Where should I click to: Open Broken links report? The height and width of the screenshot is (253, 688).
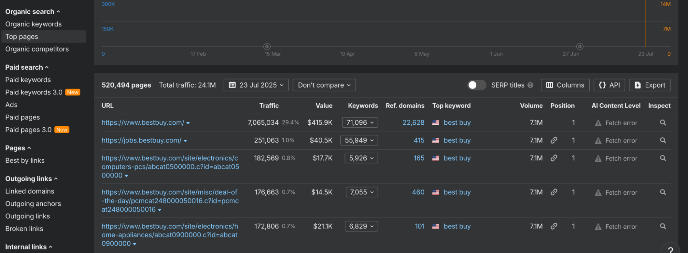coord(24,229)
